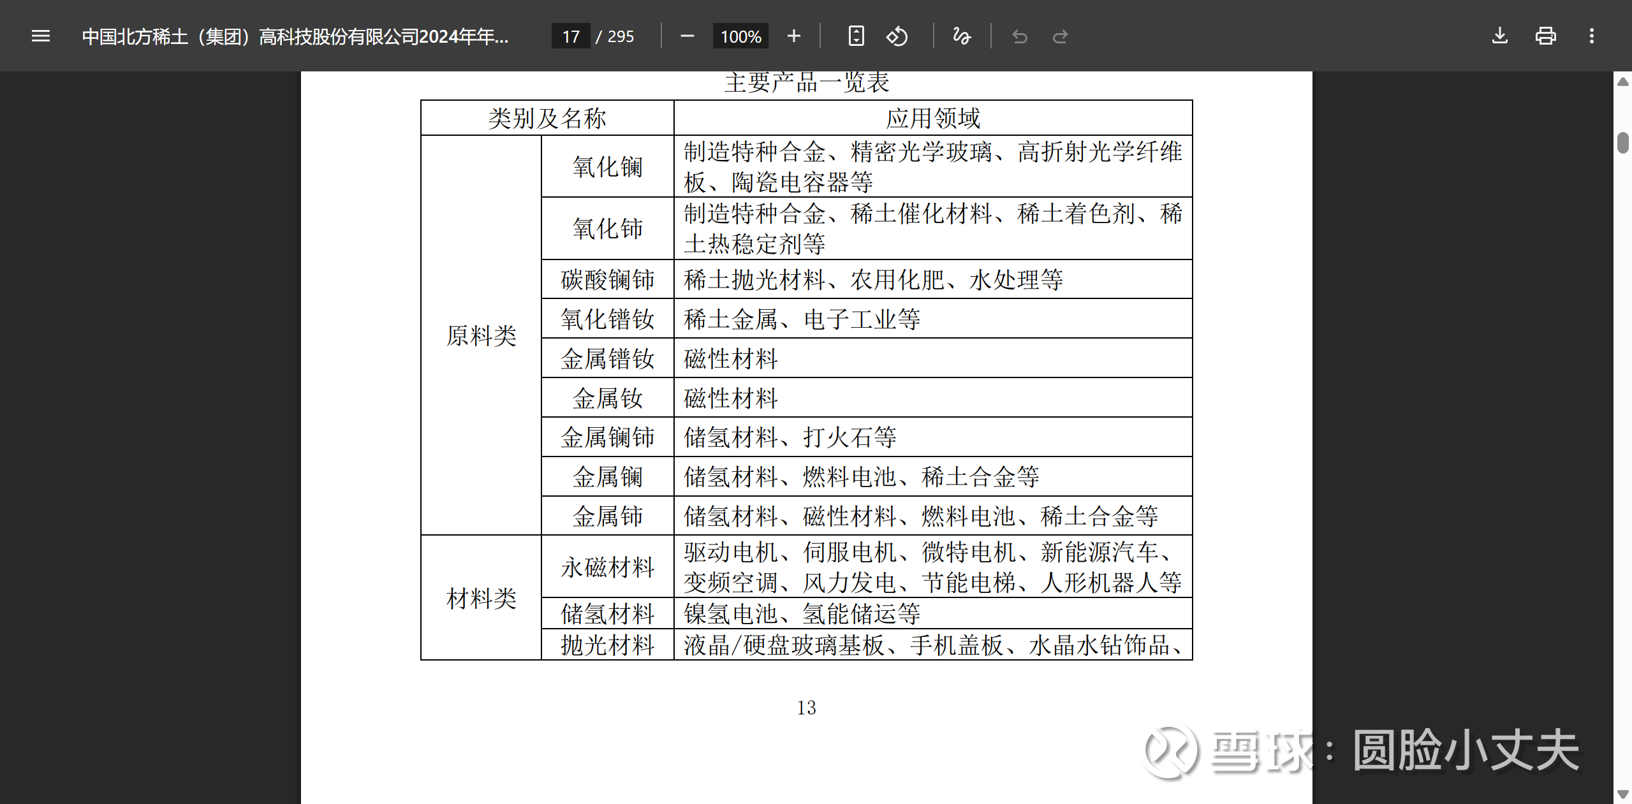
Task: Open the sidebar menu hamburger icon
Action: (x=41, y=36)
